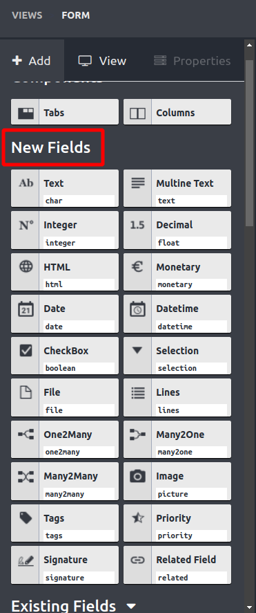
Task: Pick the Columns component icon
Action: point(137,113)
